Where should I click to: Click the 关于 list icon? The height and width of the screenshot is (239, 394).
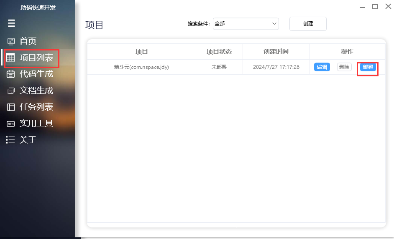[11, 140]
